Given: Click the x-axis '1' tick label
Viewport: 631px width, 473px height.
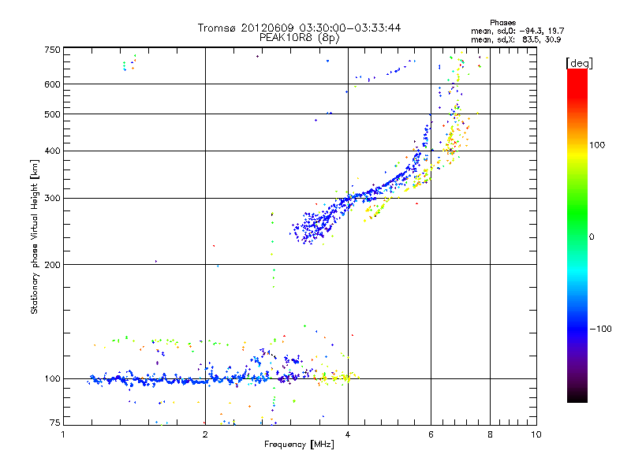Looking at the screenshot, I should pyautogui.click(x=63, y=434).
